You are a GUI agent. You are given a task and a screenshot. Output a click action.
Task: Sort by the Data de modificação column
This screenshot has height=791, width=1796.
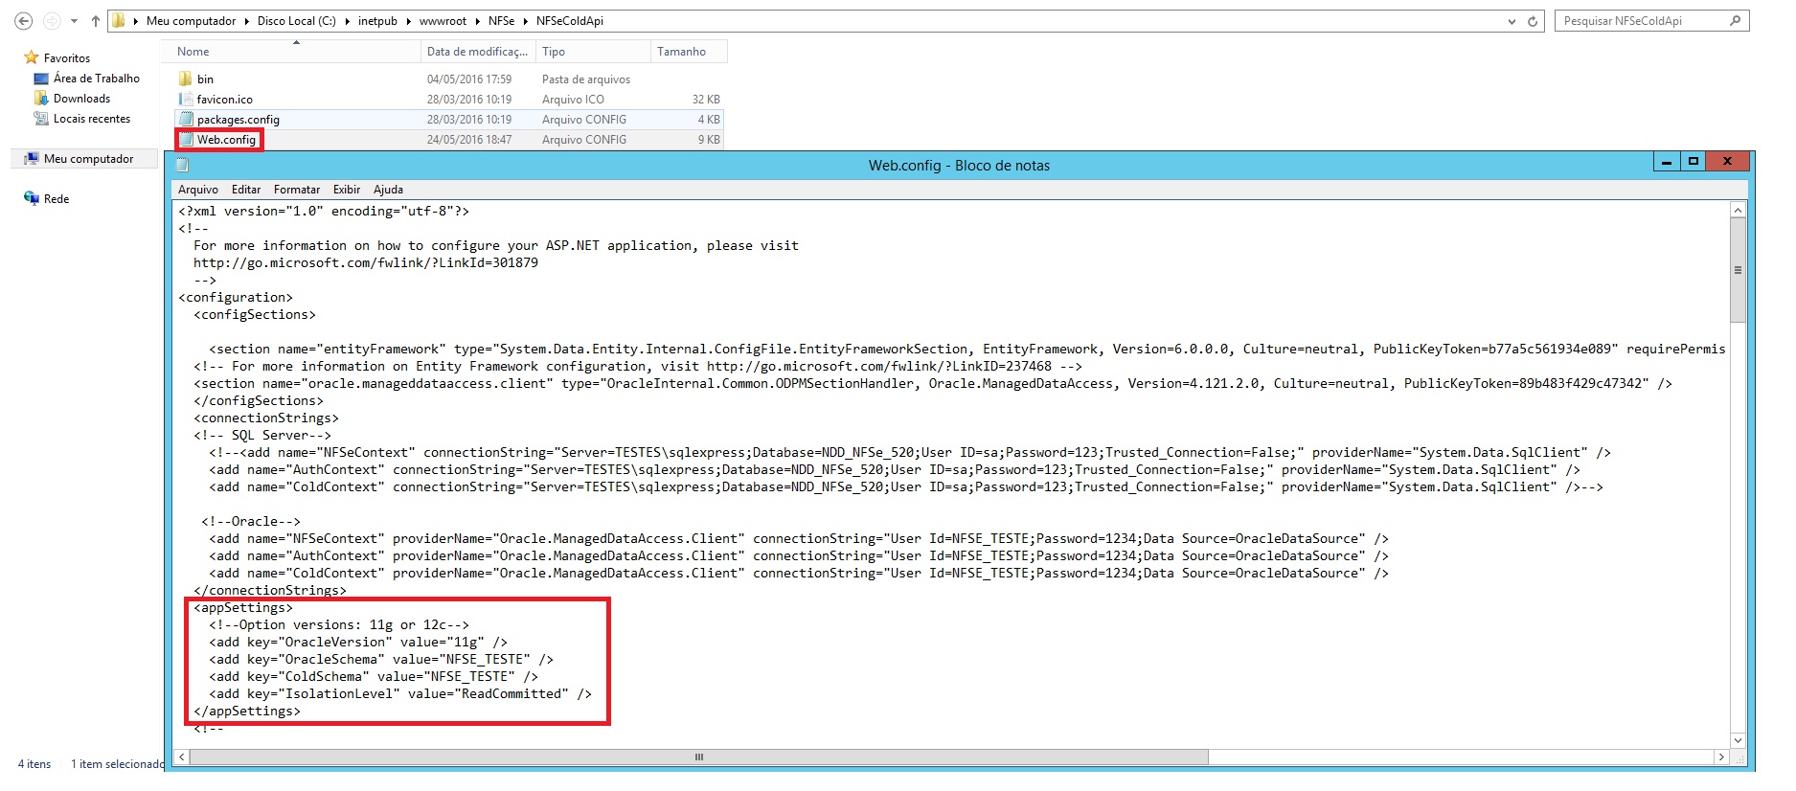click(476, 52)
